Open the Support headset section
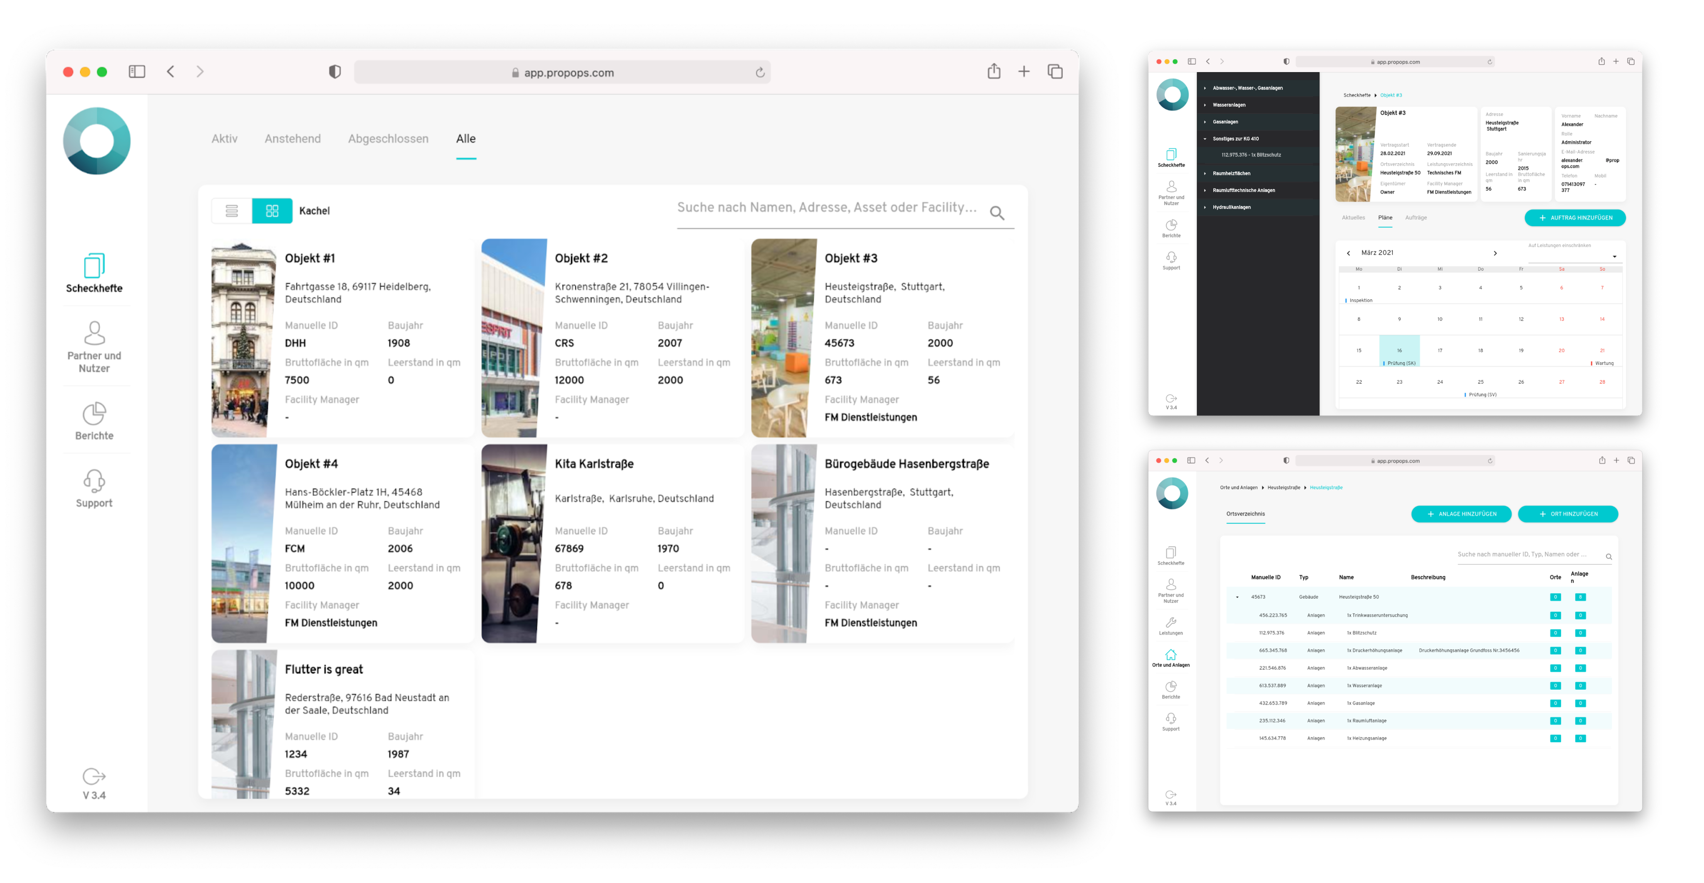This screenshot has height=883, width=1704. (94, 485)
